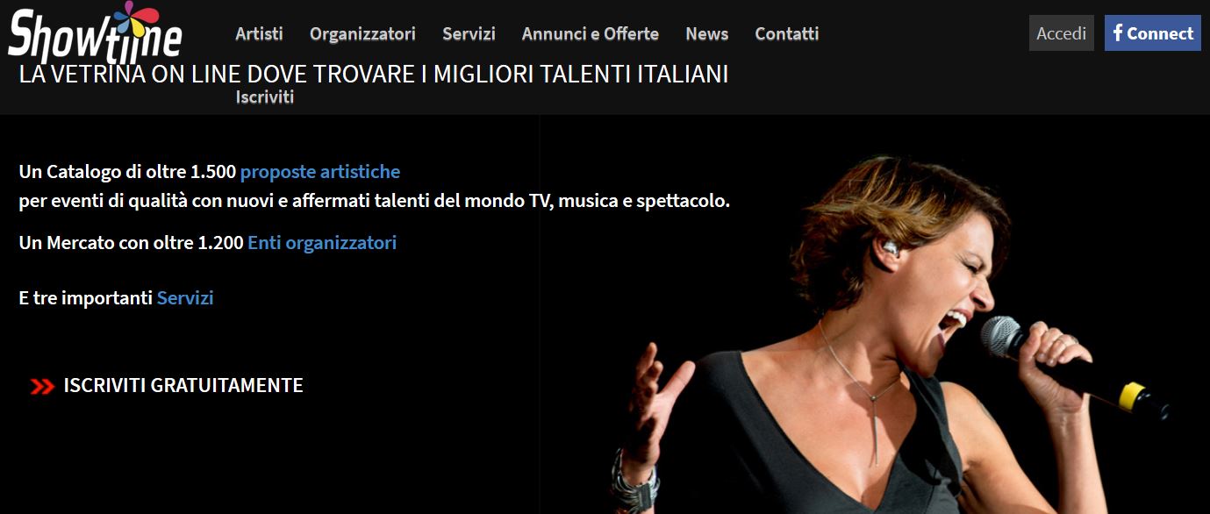This screenshot has height=514, width=1210.
Task: Go to the Organizzatori section
Action: tap(362, 33)
